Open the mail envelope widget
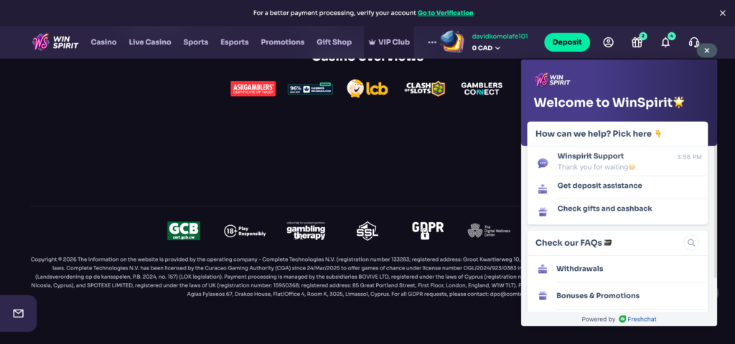Screen dimensions: 735x344 18,314
